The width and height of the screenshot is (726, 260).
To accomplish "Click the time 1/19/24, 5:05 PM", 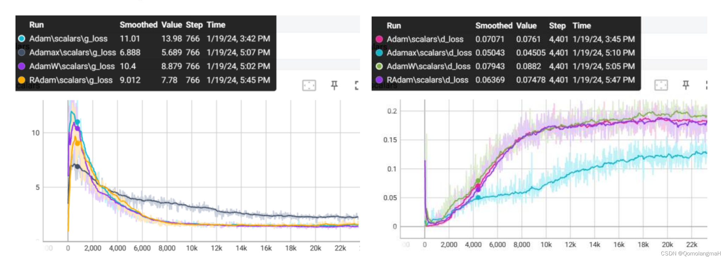I will pos(604,66).
